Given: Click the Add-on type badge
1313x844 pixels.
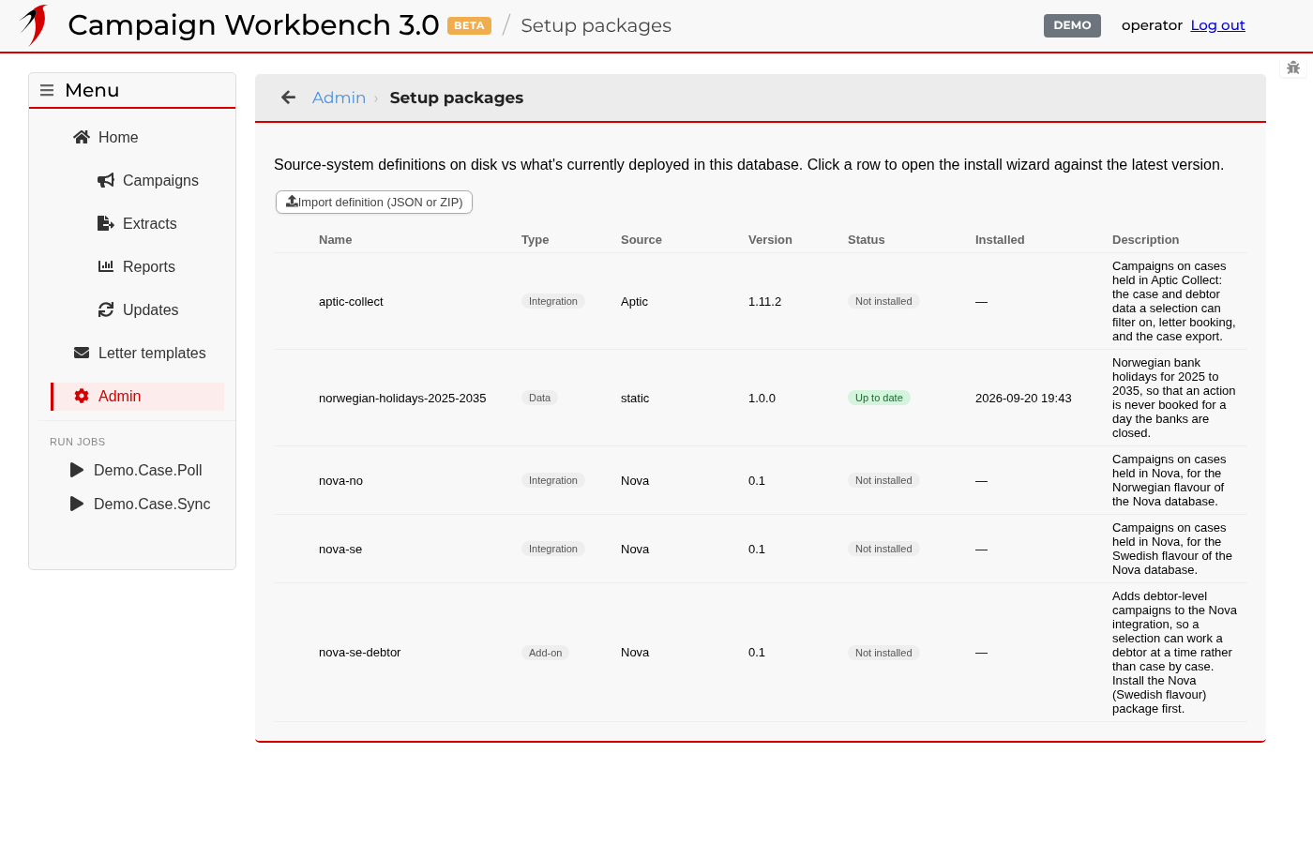Looking at the screenshot, I should point(545,653).
